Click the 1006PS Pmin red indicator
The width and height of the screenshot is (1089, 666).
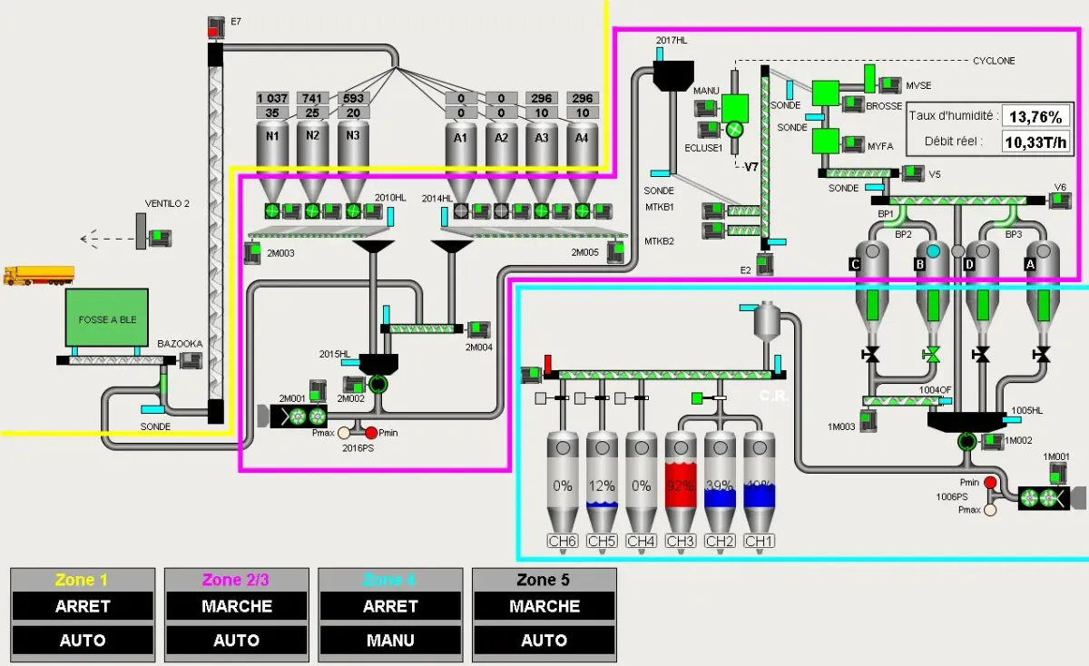coord(991,482)
